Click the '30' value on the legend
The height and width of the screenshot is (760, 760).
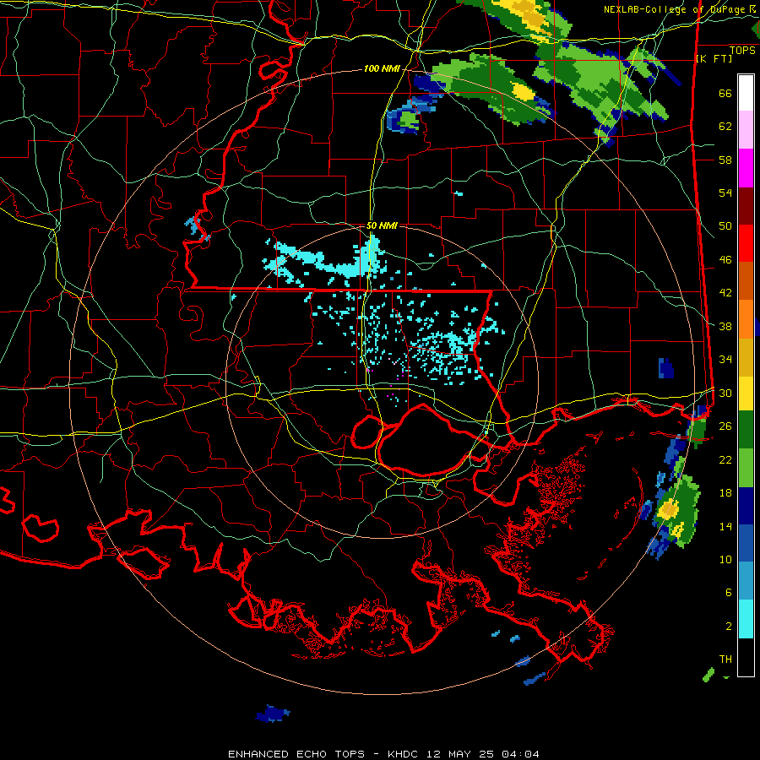725,393
